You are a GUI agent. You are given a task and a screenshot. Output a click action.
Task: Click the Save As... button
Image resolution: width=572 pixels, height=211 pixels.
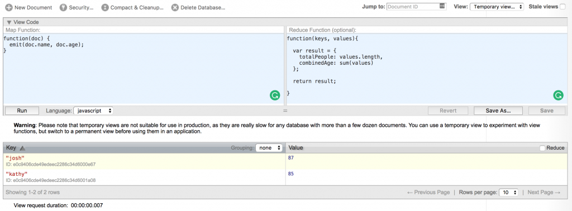[498, 111]
